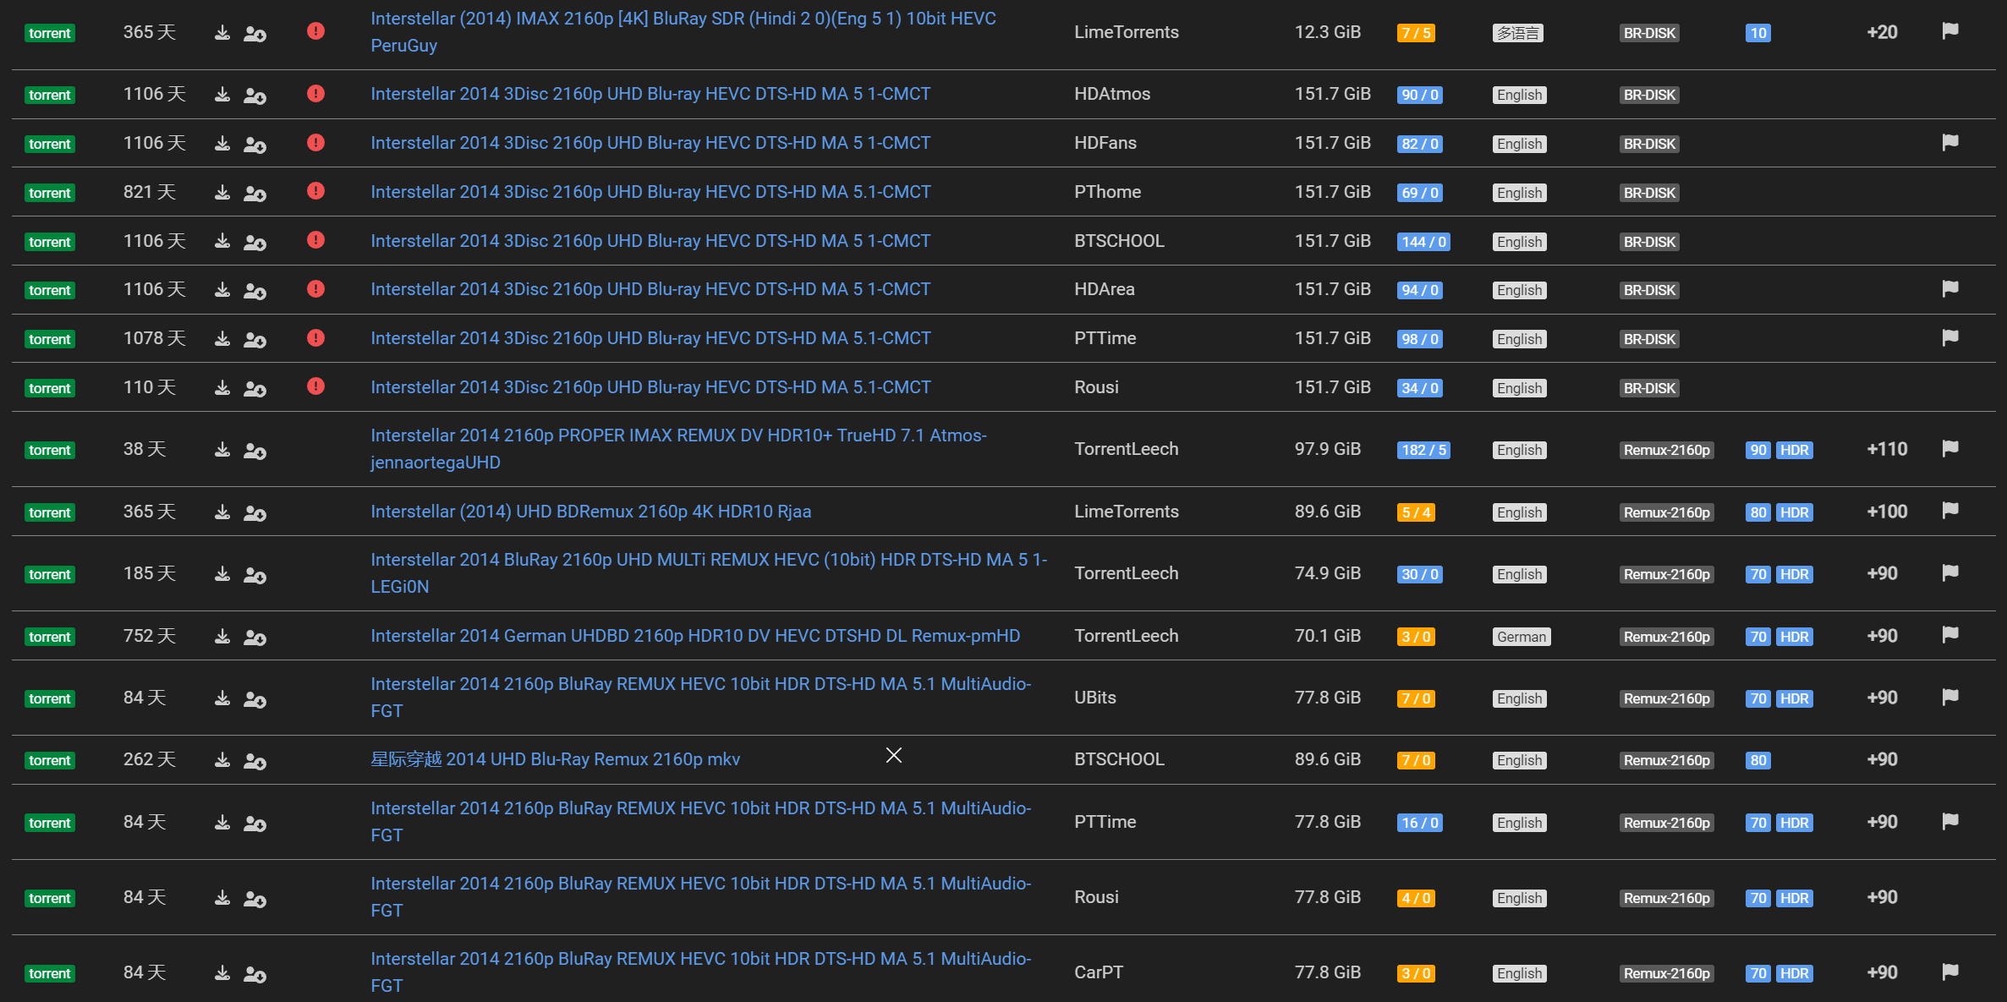Open the 星际穿越 2014 UHD Blu-Ray Remux link
Image resolution: width=2007 pixels, height=1002 pixels.
(555, 760)
